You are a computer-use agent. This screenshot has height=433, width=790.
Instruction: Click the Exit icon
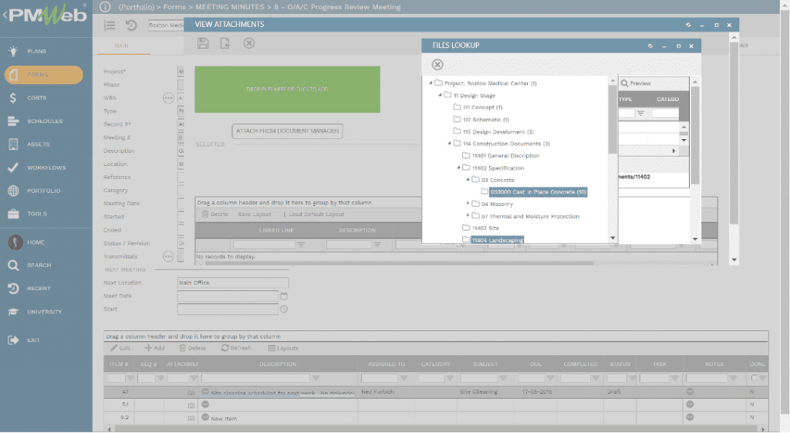14,340
